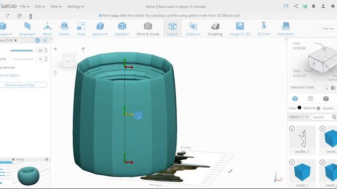The height and width of the screenshot is (189, 337).
Task: Expand the Drawing dropdown
Action: (27, 34)
